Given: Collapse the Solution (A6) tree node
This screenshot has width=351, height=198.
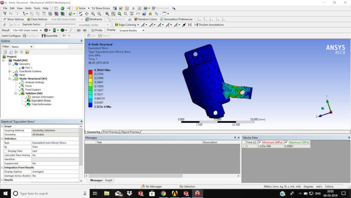Looking at the screenshot, I should (x=16, y=93).
